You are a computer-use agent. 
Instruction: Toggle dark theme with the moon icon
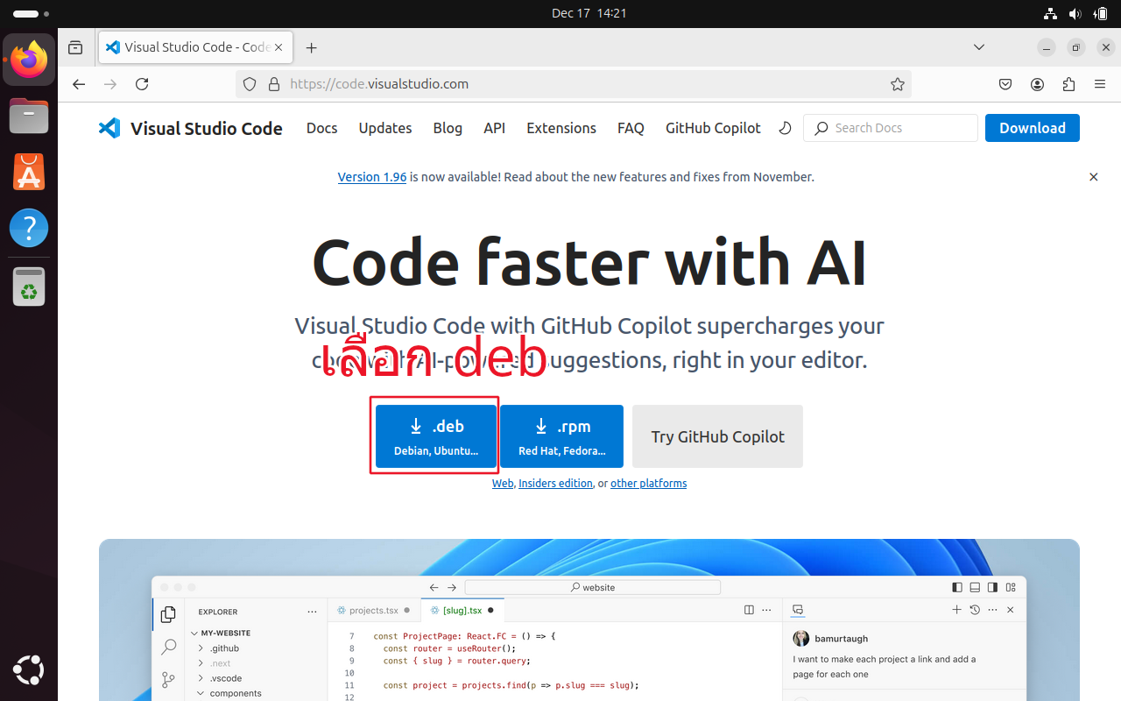coord(785,128)
